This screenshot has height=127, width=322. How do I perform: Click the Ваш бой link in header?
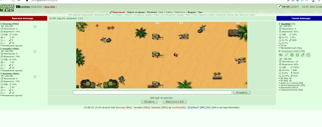pyautogui.click(x=49, y=7)
